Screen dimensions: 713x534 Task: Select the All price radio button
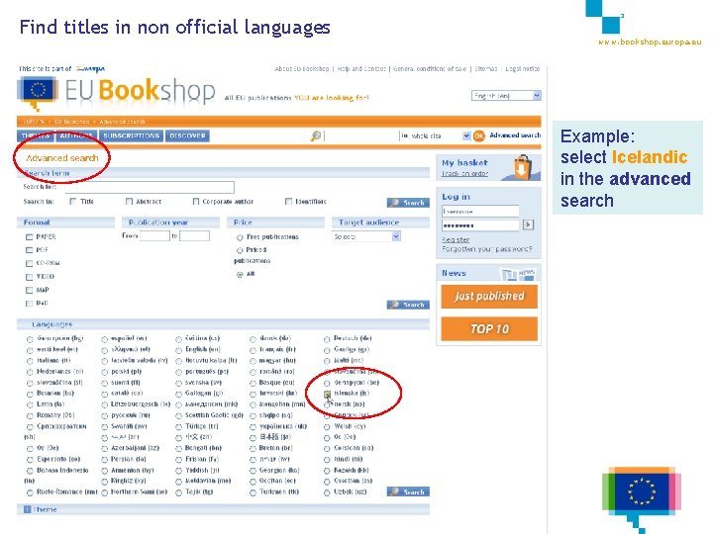[x=240, y=275]
